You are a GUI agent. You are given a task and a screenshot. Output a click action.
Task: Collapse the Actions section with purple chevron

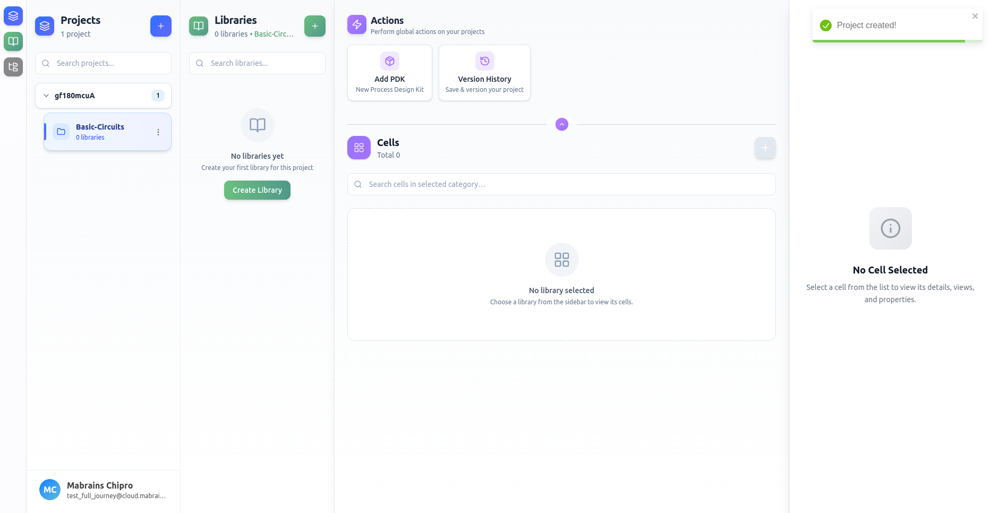pyautogui.click(x=561, y=124)
